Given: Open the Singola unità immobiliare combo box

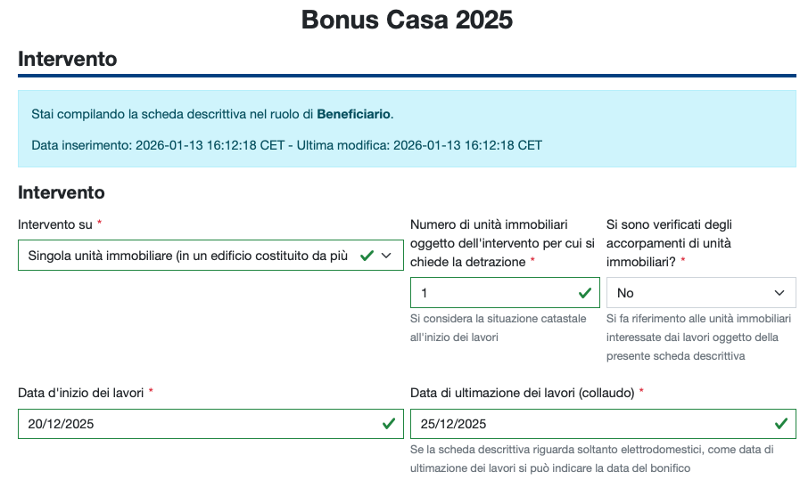Looking at the screenshot, I should click(x=187, y=256).
